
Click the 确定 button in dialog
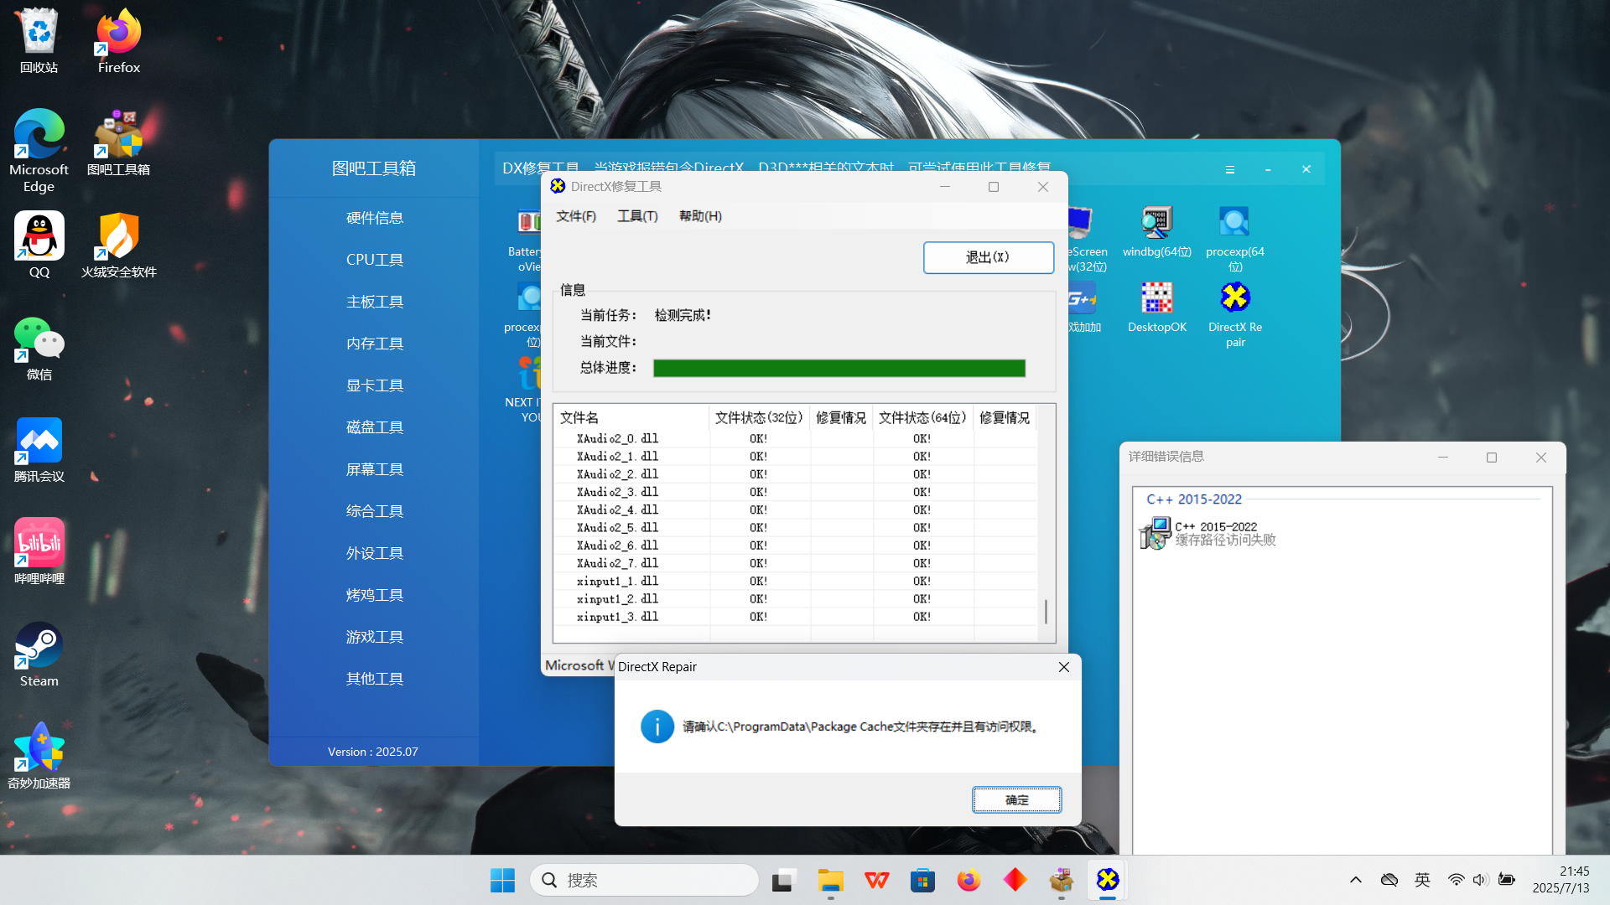(x=1016, y=799)
